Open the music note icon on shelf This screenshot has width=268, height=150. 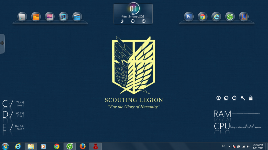[63, 17]
